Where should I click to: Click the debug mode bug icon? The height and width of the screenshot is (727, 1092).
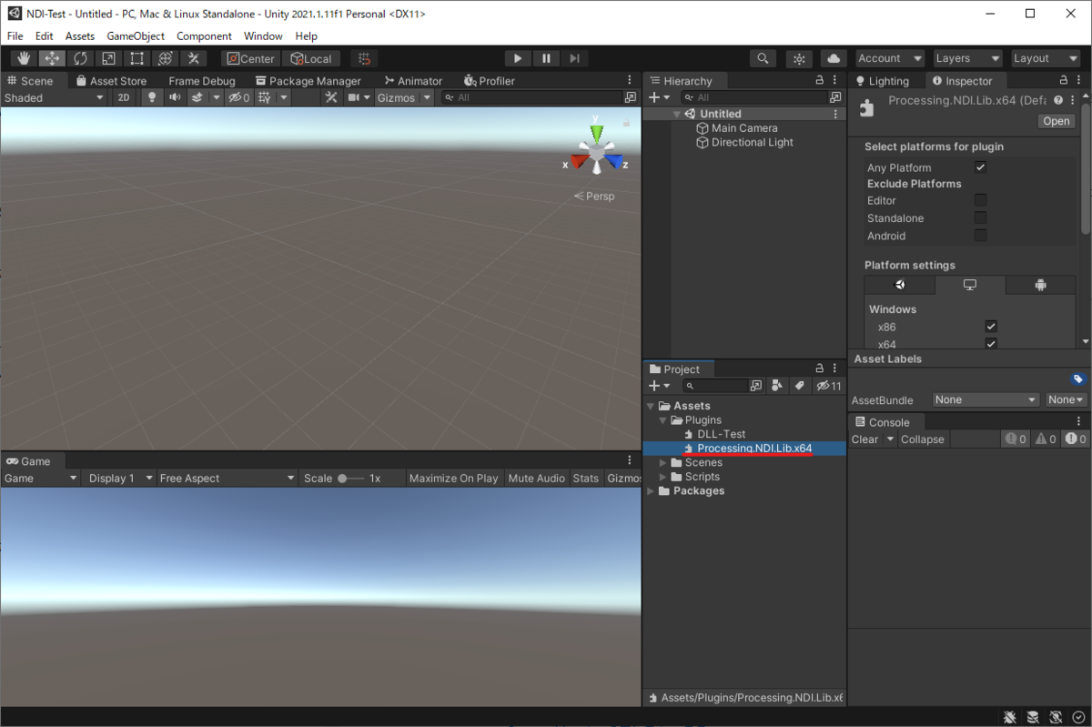[1010, 717]
